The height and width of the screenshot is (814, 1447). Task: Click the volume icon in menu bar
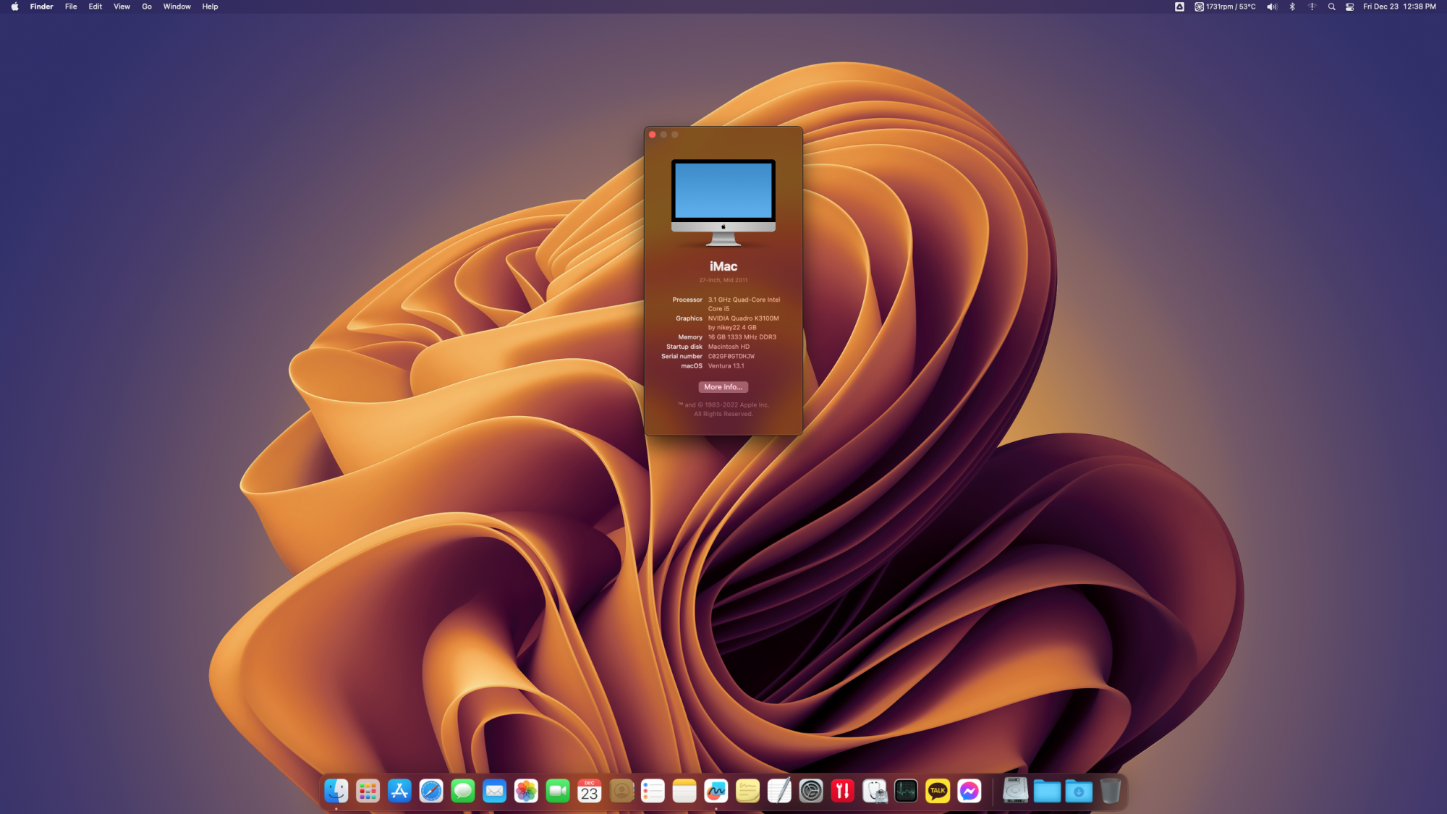coord(1272,7)
